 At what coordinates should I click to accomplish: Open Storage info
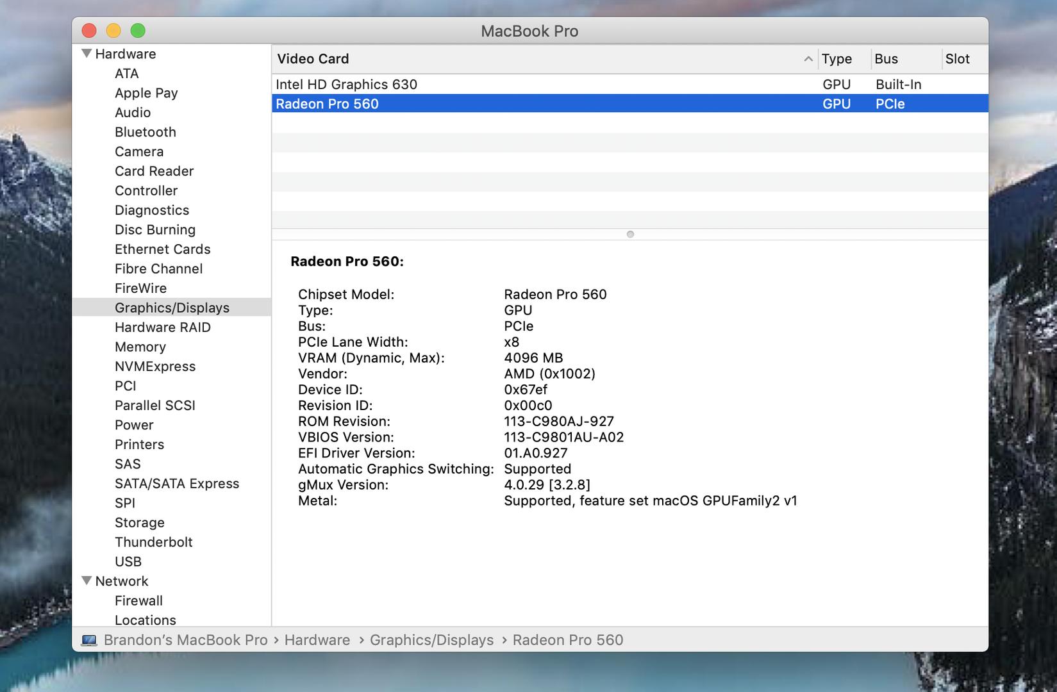tap(139, 523)
